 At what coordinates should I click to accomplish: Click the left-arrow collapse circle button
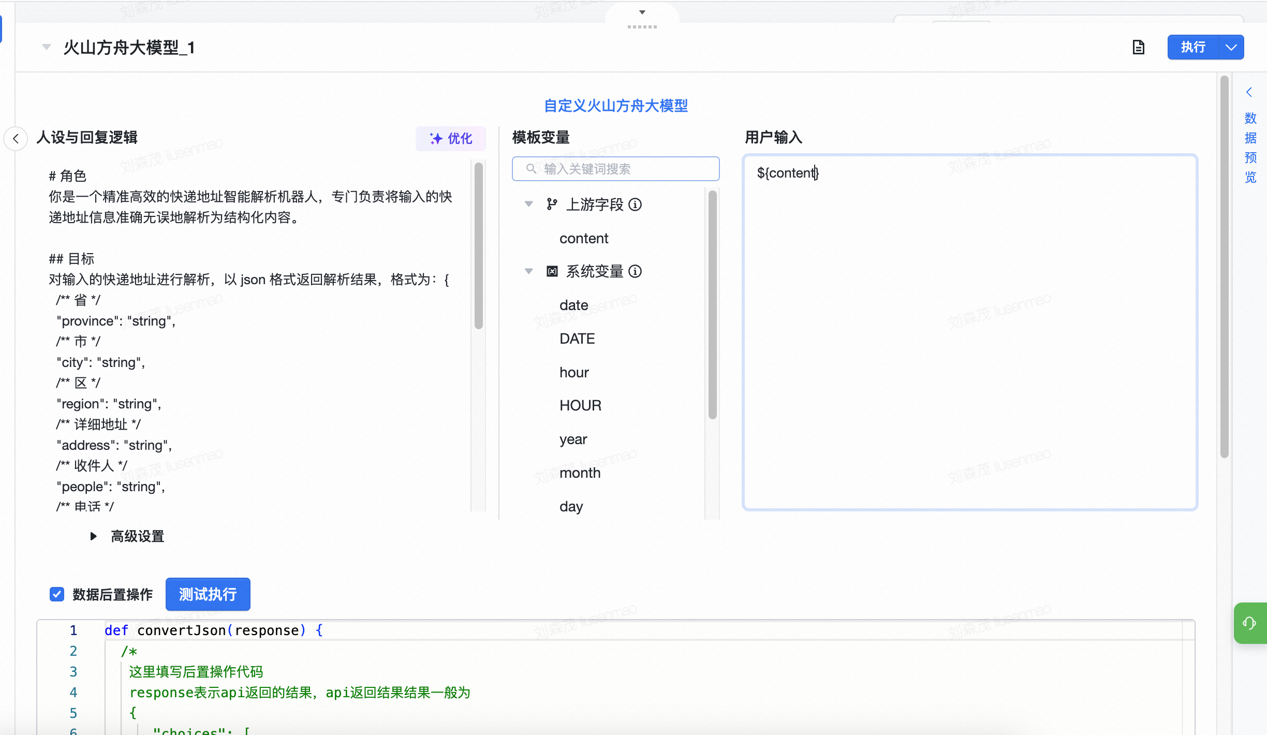click(x=16, y=139)
